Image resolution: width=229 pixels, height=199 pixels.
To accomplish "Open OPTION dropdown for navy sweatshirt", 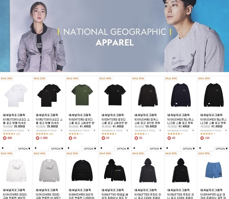I will (189, 149).
